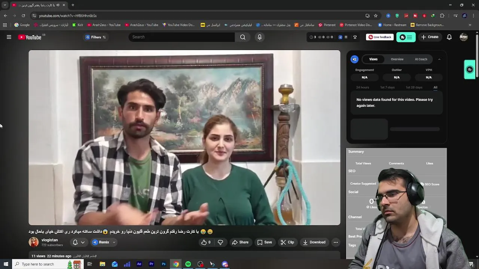
Task: Start voice search with microphone icon
Action: click(260, 37)
